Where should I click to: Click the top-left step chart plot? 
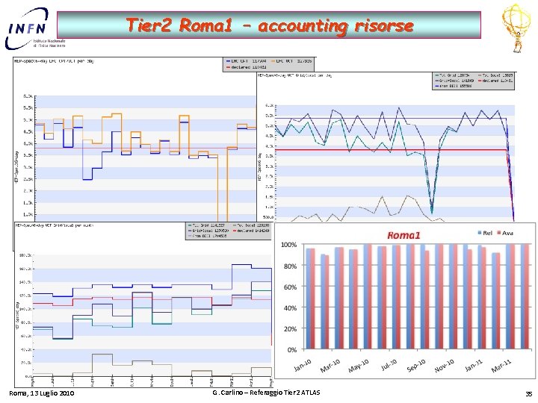146,158
